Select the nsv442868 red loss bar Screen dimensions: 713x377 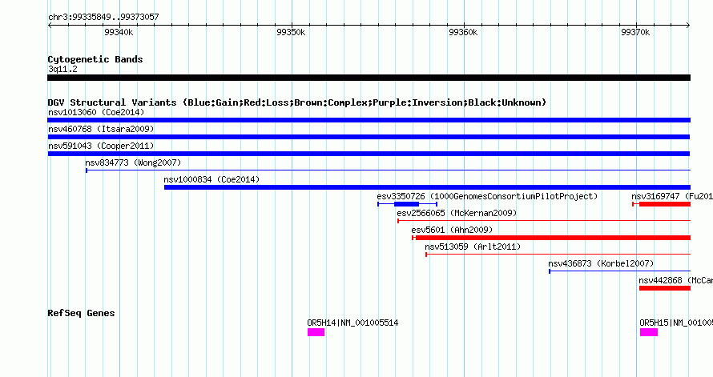[x=665, y=288]
